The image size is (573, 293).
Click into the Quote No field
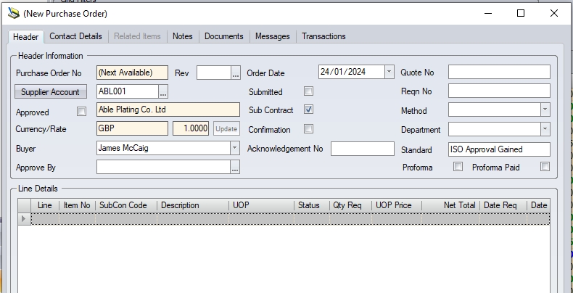(x=498, y=72)
